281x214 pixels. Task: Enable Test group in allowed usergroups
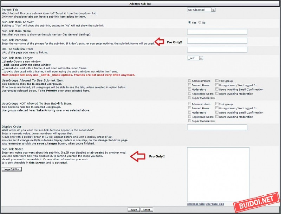[x=217, y=81]
